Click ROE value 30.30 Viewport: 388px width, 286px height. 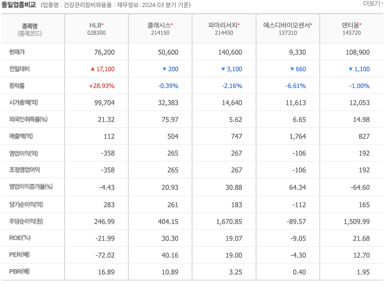[170, 239]
